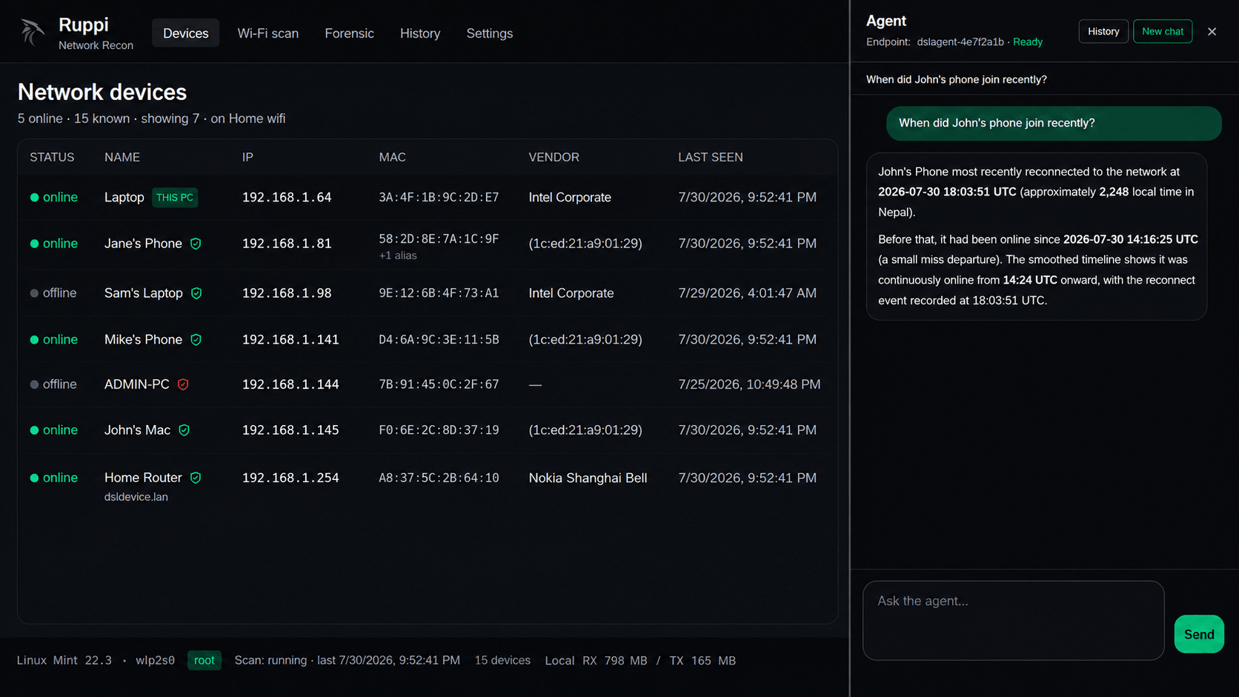The height and width of the screenshot is (697, 1239).
Task: Click the wlp2s0 interface label
Action: [x=155, y=660]
